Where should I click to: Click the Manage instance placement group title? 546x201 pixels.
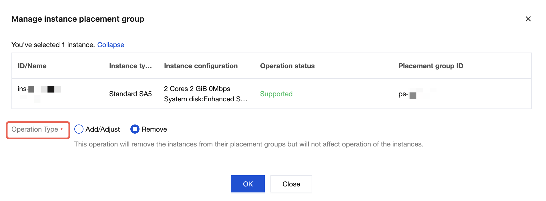pos(78,19)
